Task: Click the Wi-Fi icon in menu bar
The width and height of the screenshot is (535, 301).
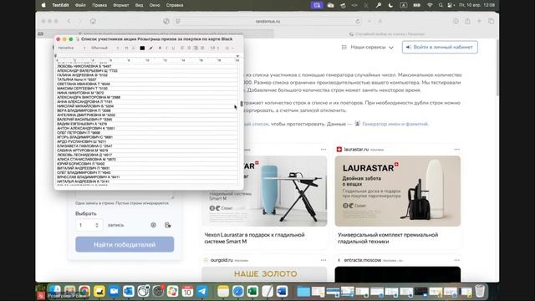Action: click(430, 5)
